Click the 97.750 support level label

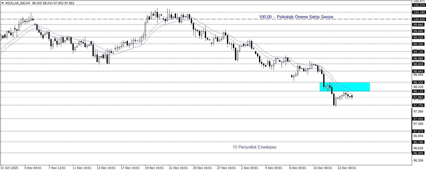(418, 105)
